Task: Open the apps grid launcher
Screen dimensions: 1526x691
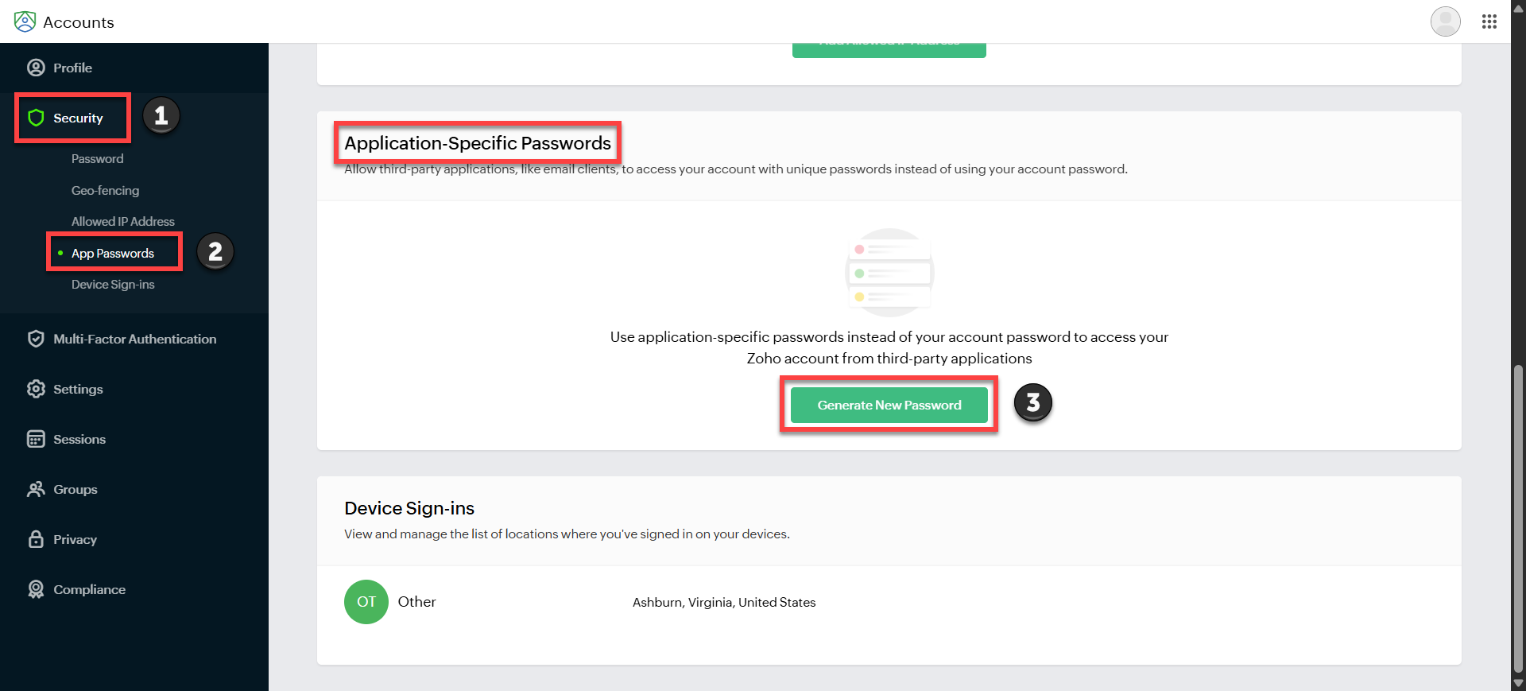Action: [x=1489, y=21]
